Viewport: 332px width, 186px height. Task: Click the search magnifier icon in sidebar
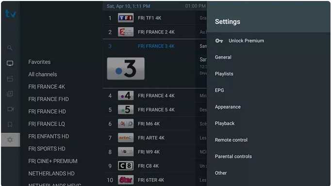tap(10, 48)
